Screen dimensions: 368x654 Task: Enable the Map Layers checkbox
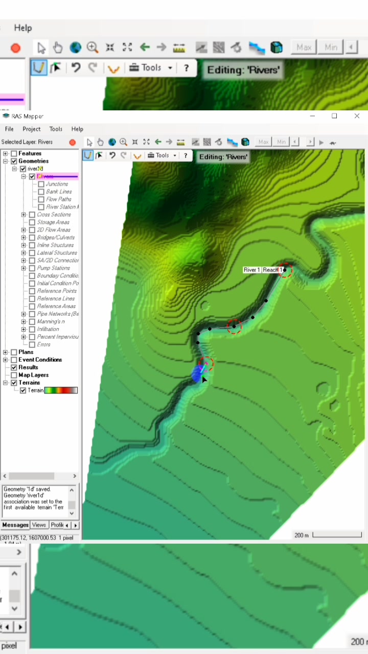click(14, 375)
